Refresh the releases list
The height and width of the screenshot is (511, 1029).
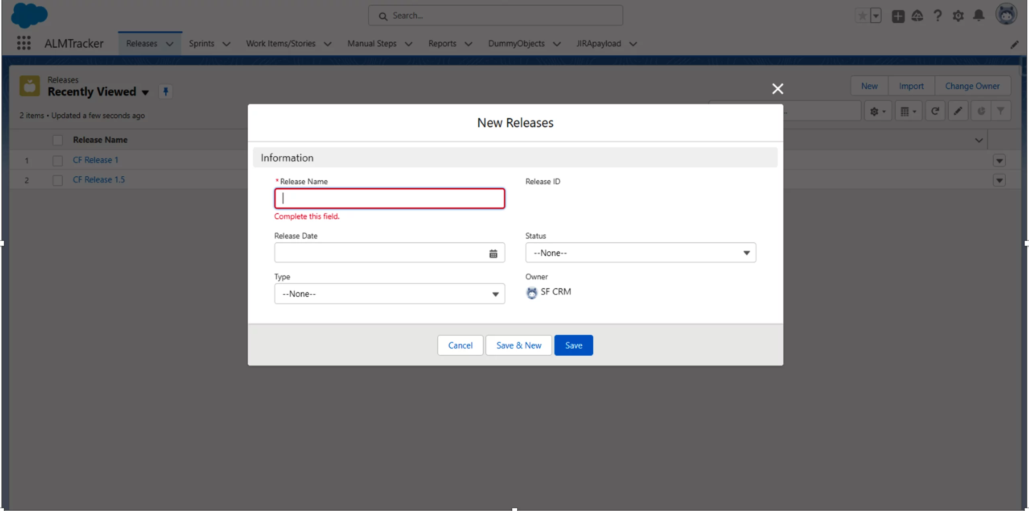coord(935,111)
